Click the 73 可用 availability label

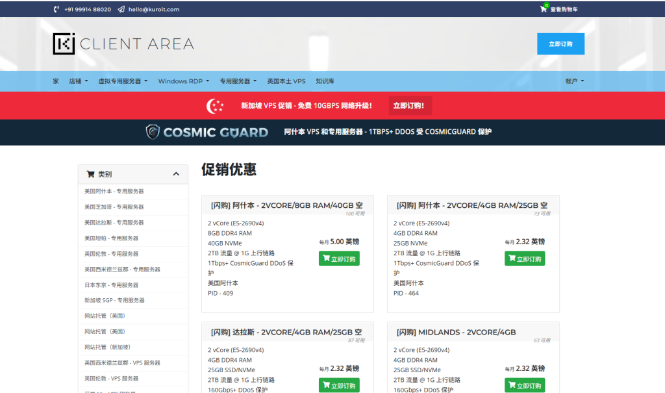pyautogui.click(x=542, y=214)
